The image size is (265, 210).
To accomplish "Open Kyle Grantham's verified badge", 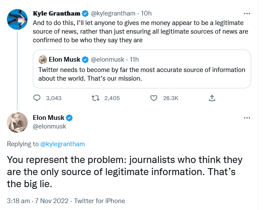I will coord(85,13).
